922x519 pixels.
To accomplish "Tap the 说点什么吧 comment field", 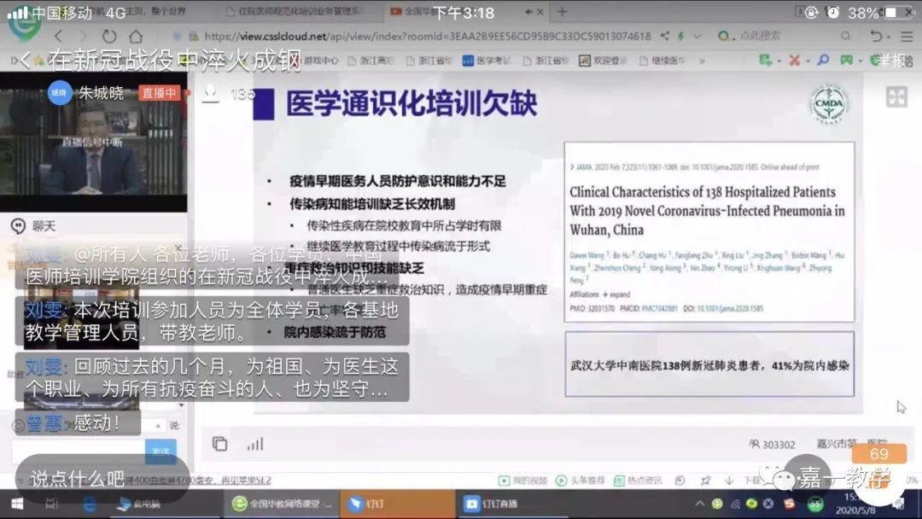I will coord(103,478).
